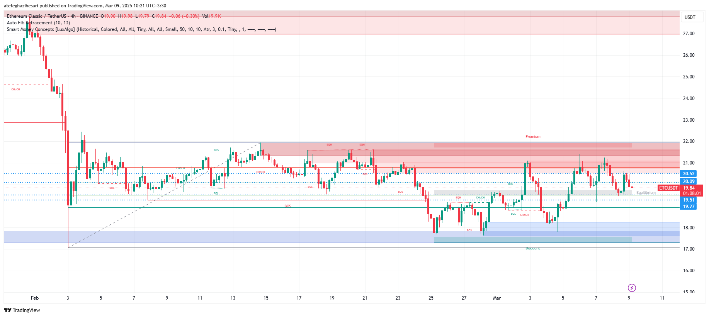
Task: Click the 25 date on time axis
Action: point(431,298)
